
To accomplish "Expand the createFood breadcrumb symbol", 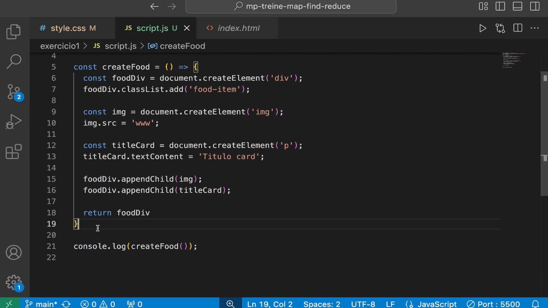I will coord(182,46).
